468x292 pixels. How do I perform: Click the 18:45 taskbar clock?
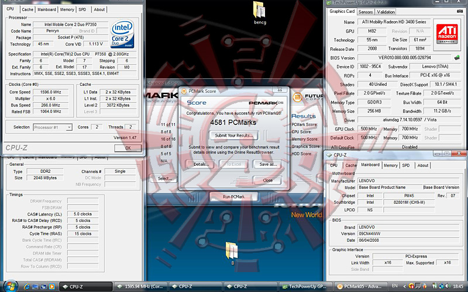(458, 286)
